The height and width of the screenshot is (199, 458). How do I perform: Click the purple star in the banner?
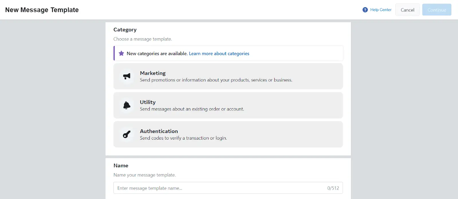pos(121,53)
